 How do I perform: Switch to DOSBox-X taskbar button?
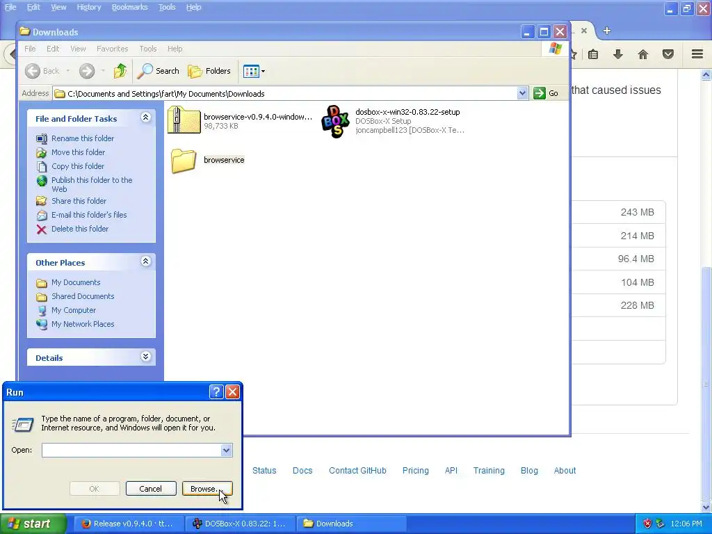(x=241, y=524)
